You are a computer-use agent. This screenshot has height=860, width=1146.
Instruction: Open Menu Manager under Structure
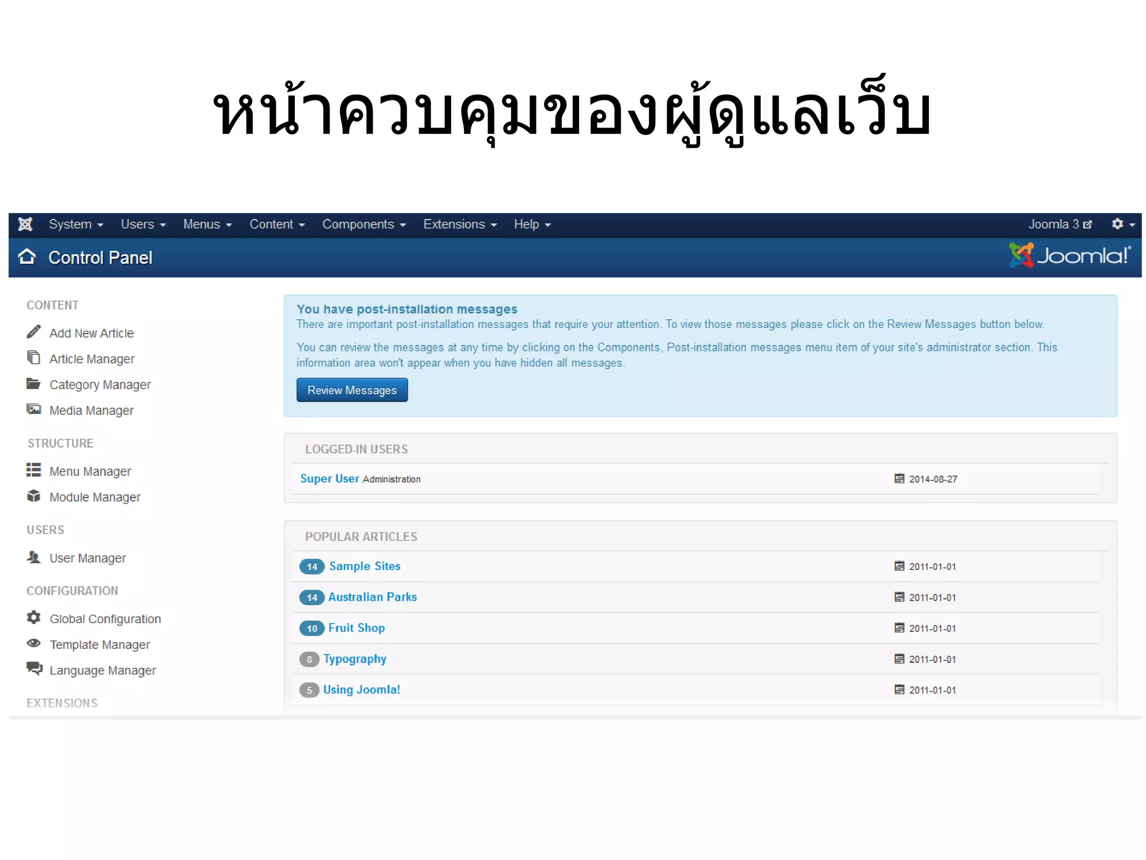point(90,471)
